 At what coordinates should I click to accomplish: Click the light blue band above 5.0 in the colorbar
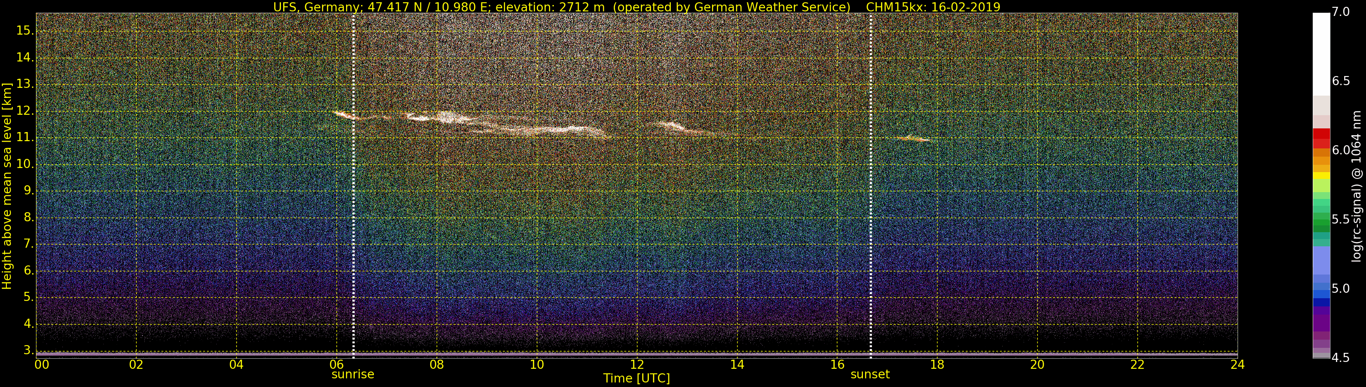point(1321,260)
